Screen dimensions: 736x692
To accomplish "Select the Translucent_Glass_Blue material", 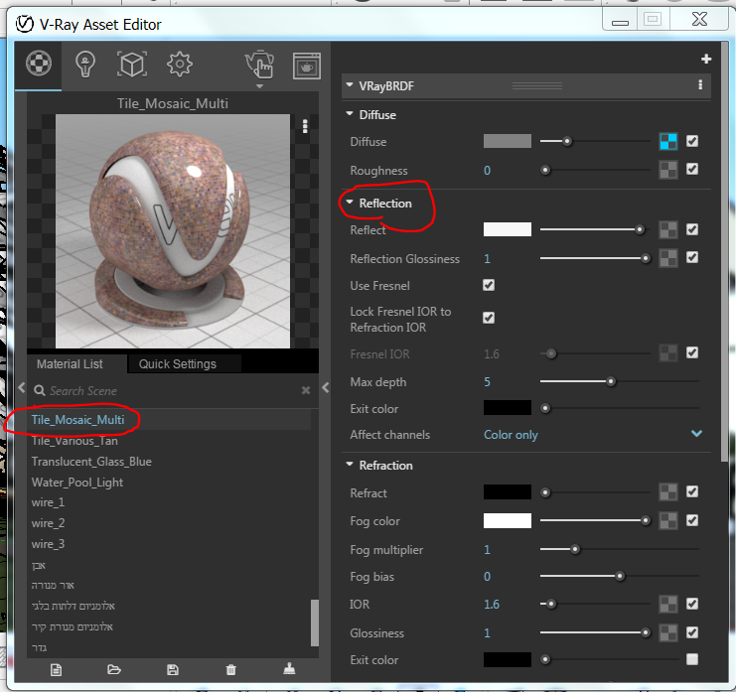I will 91,462.
